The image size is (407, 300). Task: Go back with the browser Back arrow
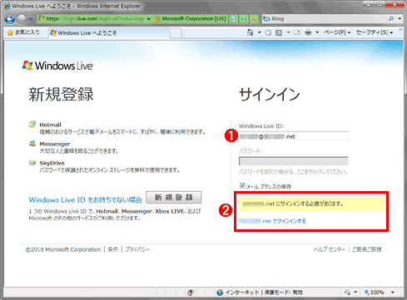10,19
